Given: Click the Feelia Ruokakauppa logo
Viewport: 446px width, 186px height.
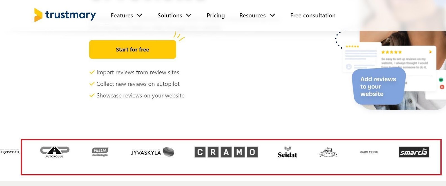Looking at the screenshot, I should tap(100, 152).
